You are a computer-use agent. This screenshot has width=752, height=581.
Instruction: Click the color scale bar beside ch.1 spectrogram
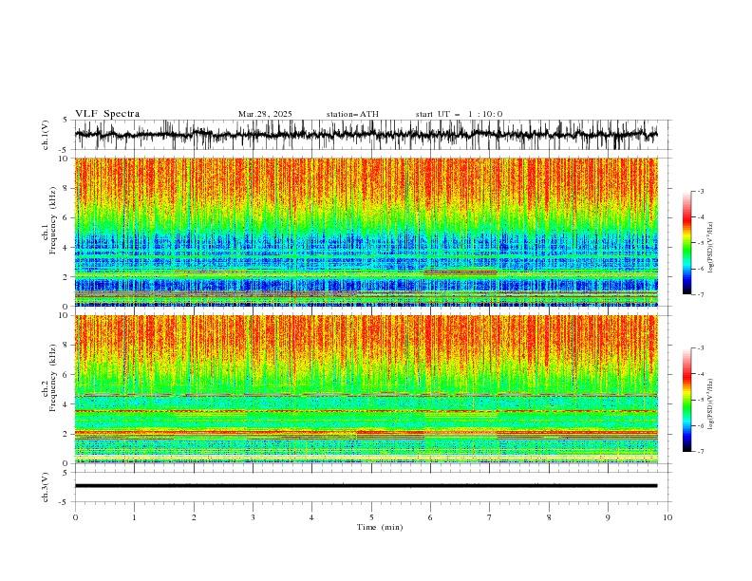pos(686,243)
